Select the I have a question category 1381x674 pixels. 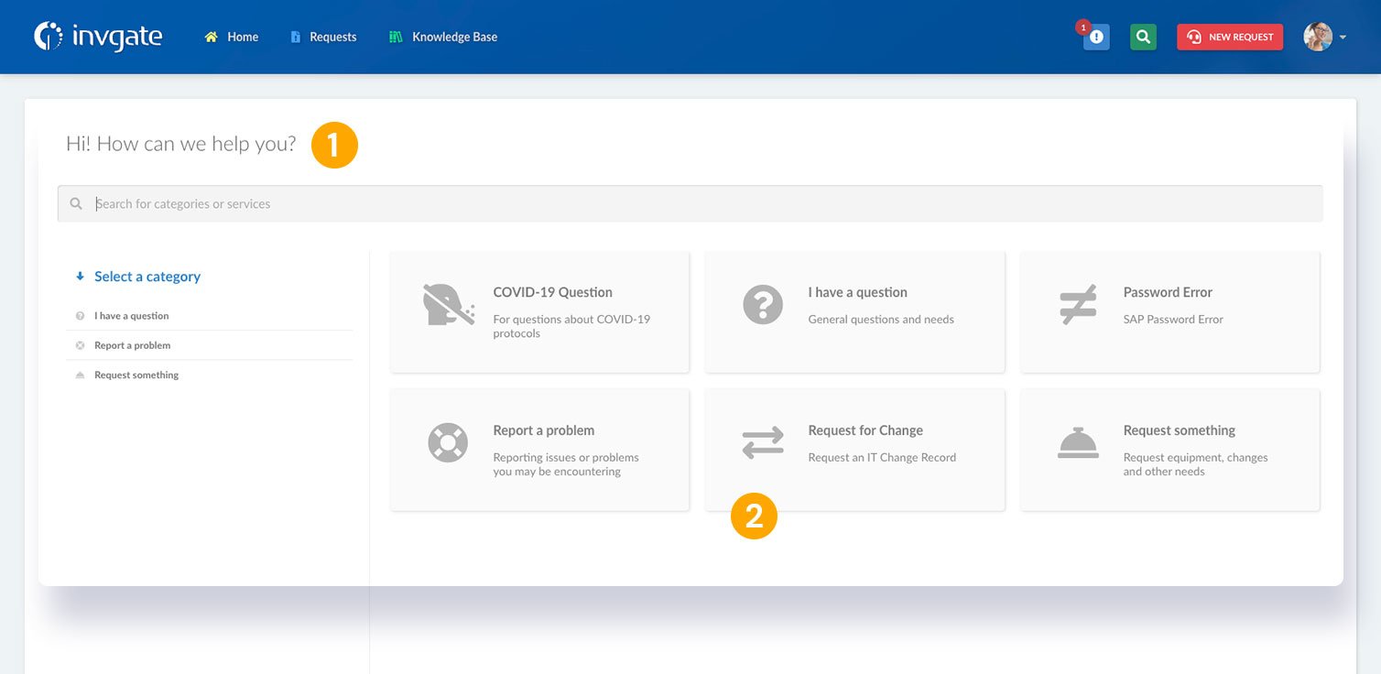point(130,315)
